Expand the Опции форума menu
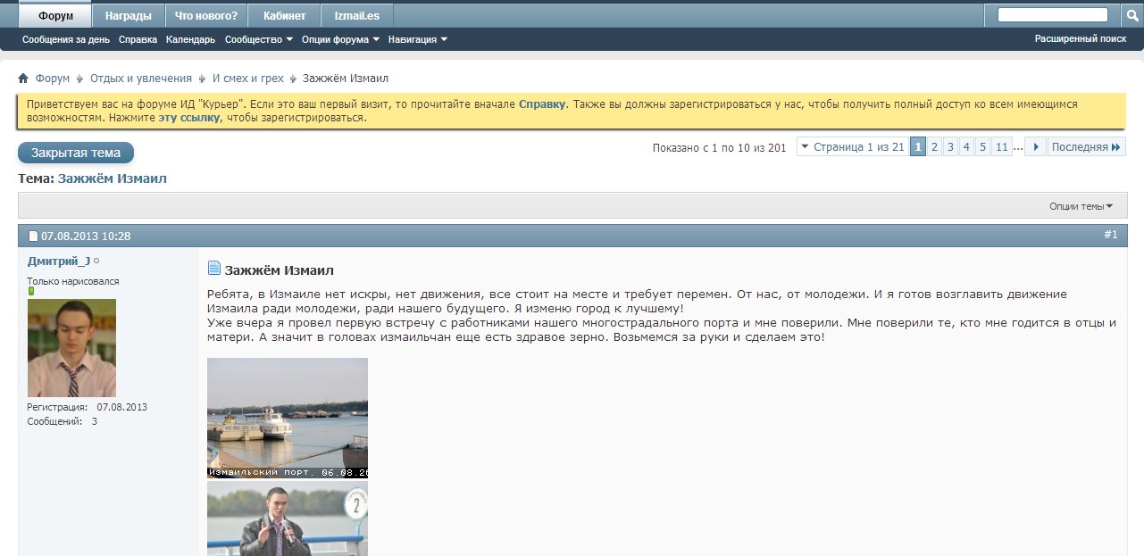This screenshot has height=556, width=1144. (340, 39)
